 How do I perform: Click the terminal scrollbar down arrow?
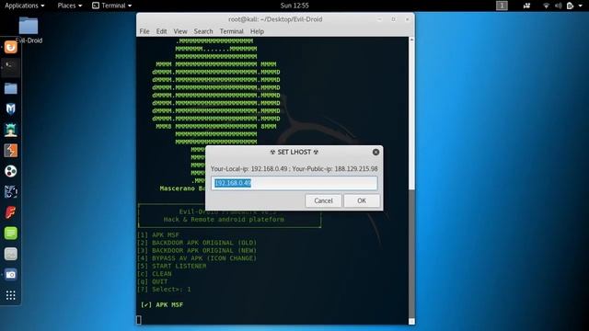411,321
